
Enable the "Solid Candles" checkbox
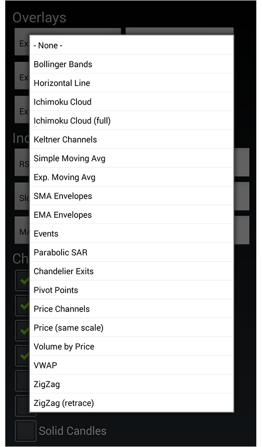pyautogui.click(x=25, y=431)
